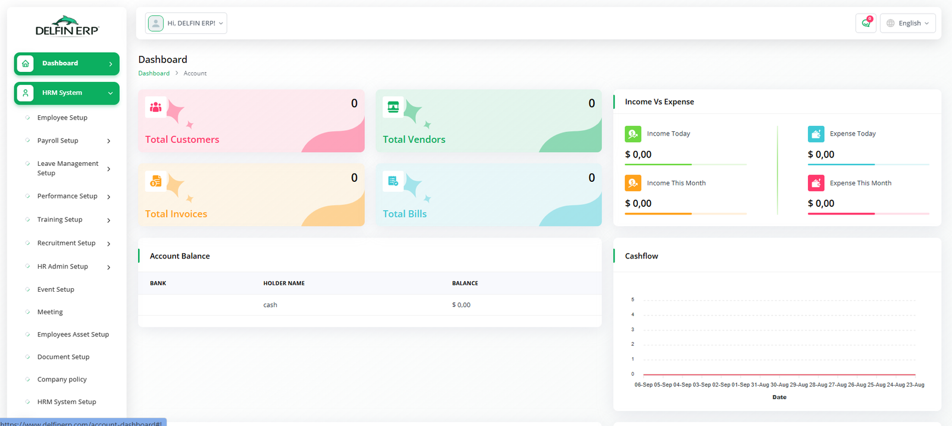Image resolution: width=952 pixels, height=426 pixels.
Task: Click the Total Customers people icon
Action: tap(156, 107)
